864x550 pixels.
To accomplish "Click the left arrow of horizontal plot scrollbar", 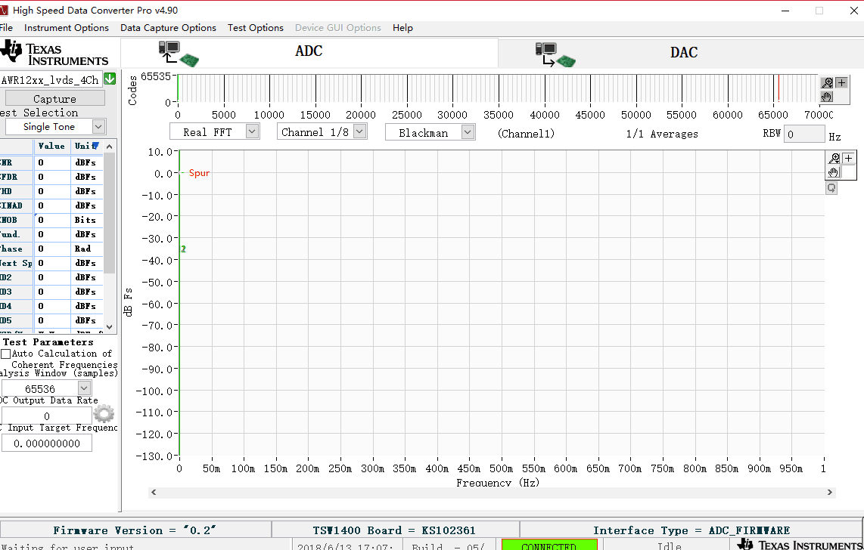I will [x=154, y=493].
